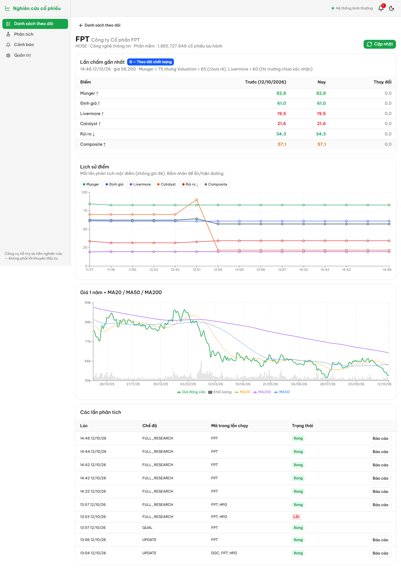Toggle Khối lượng bars in price legend
401x569 pixels.
coord(220,392)
